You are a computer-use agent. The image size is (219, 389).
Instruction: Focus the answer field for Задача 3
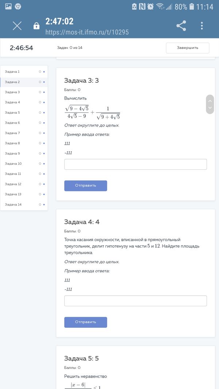135,164
